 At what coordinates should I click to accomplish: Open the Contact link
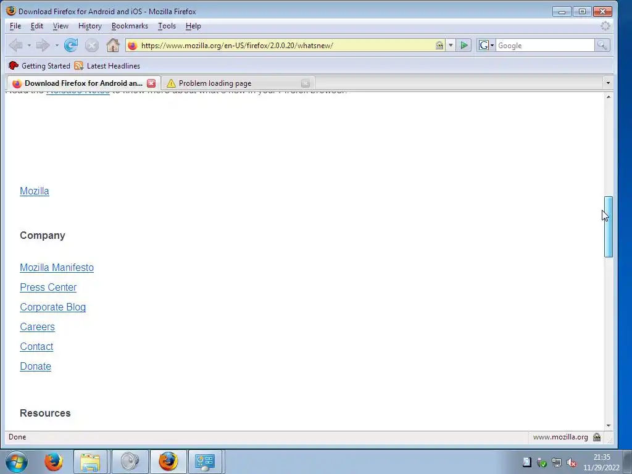[x=36, y=347]
